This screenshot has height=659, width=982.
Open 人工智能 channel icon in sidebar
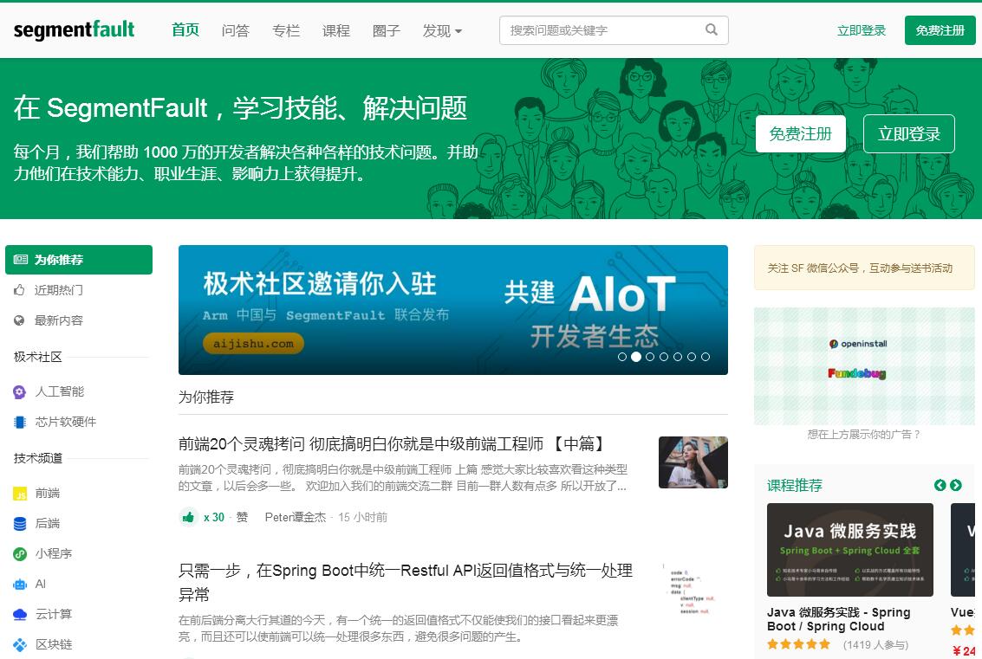coord(20,392)
